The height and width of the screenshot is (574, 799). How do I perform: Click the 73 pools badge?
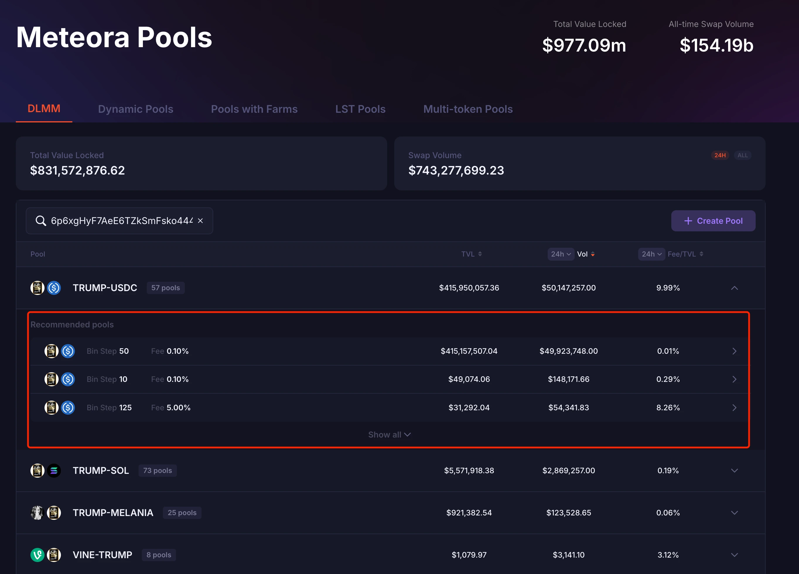click(x=158, y=470)
